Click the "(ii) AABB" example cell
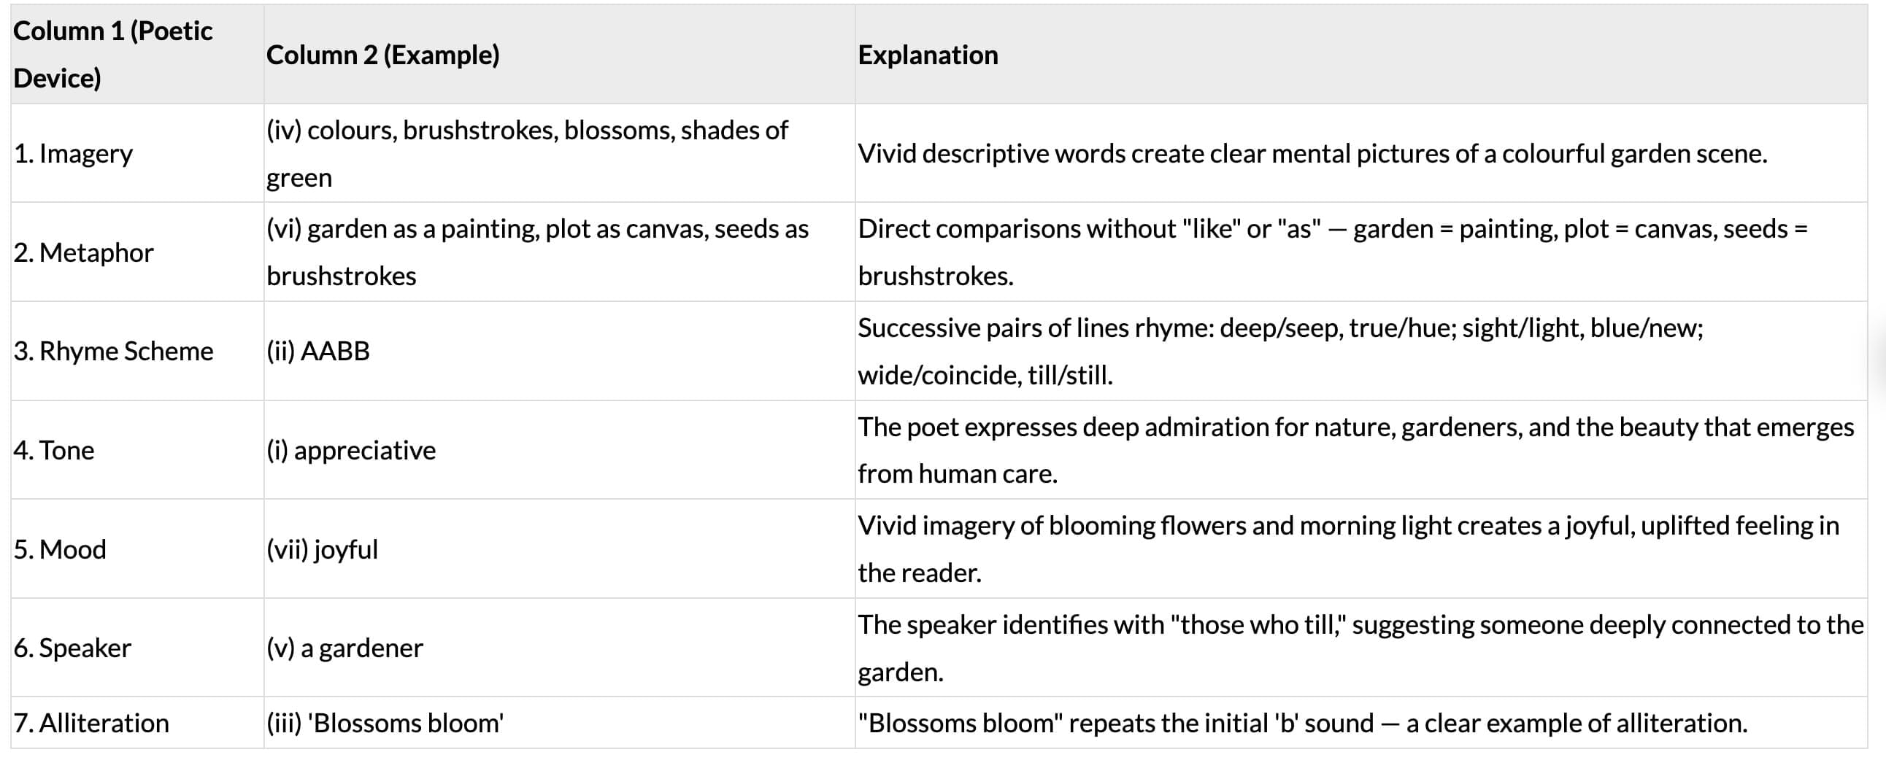Viewport: 1886px width, 760px height. 317,351
